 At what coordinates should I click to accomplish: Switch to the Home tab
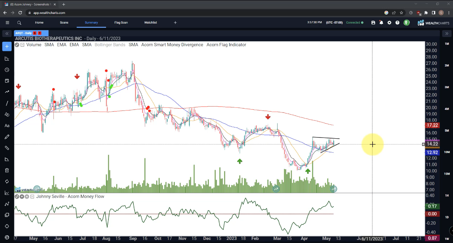(39, 22)
